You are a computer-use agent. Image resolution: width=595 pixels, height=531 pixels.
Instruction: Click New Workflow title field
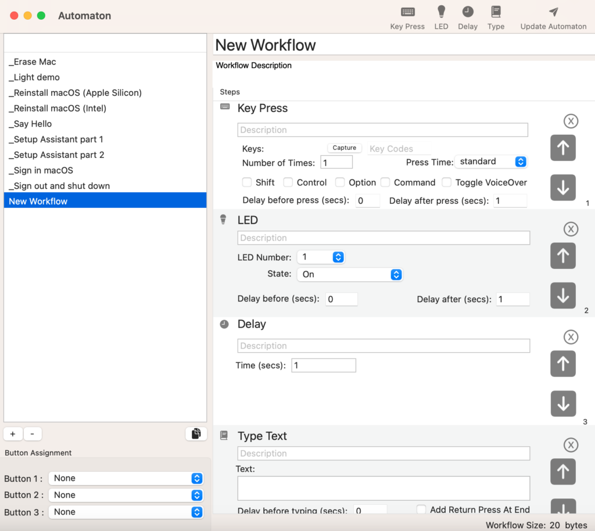coord(404,45)
